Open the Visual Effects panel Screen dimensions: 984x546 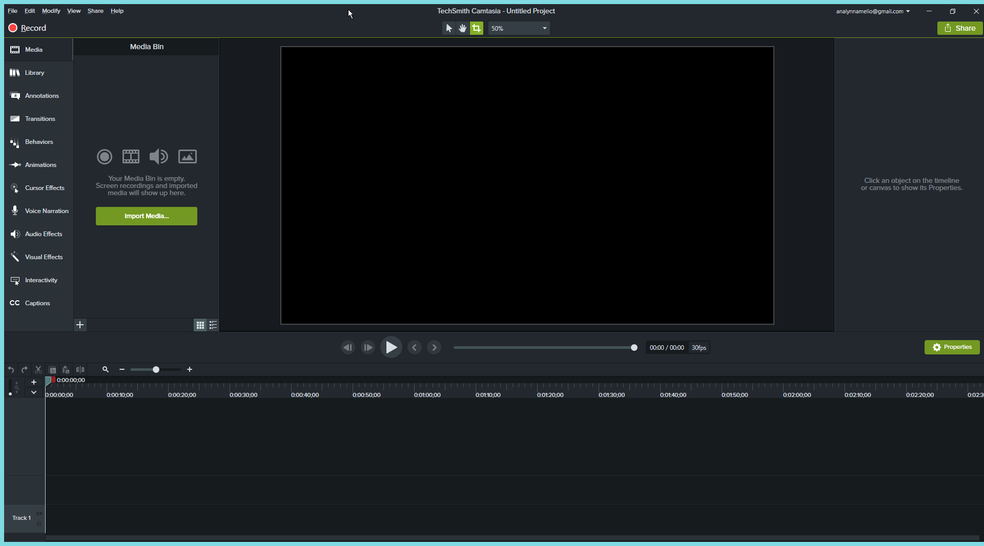(38, 257)
